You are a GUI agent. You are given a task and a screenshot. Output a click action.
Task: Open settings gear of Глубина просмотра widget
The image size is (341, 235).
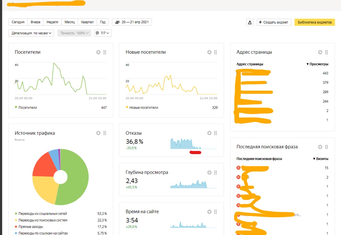[x=209, y=172]
